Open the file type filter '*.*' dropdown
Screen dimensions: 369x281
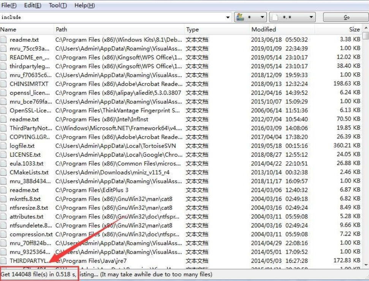(x=292, y=17)
